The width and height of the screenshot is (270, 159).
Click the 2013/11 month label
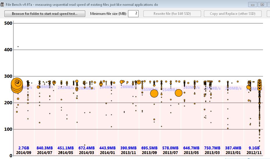coord(129,153)
